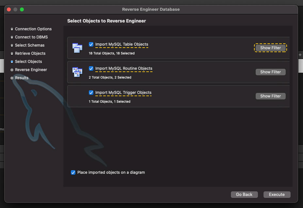Click '18 Total Objects, 18 Selected' text
This screenshot has width=303, height=208.
tap(112, 53)
